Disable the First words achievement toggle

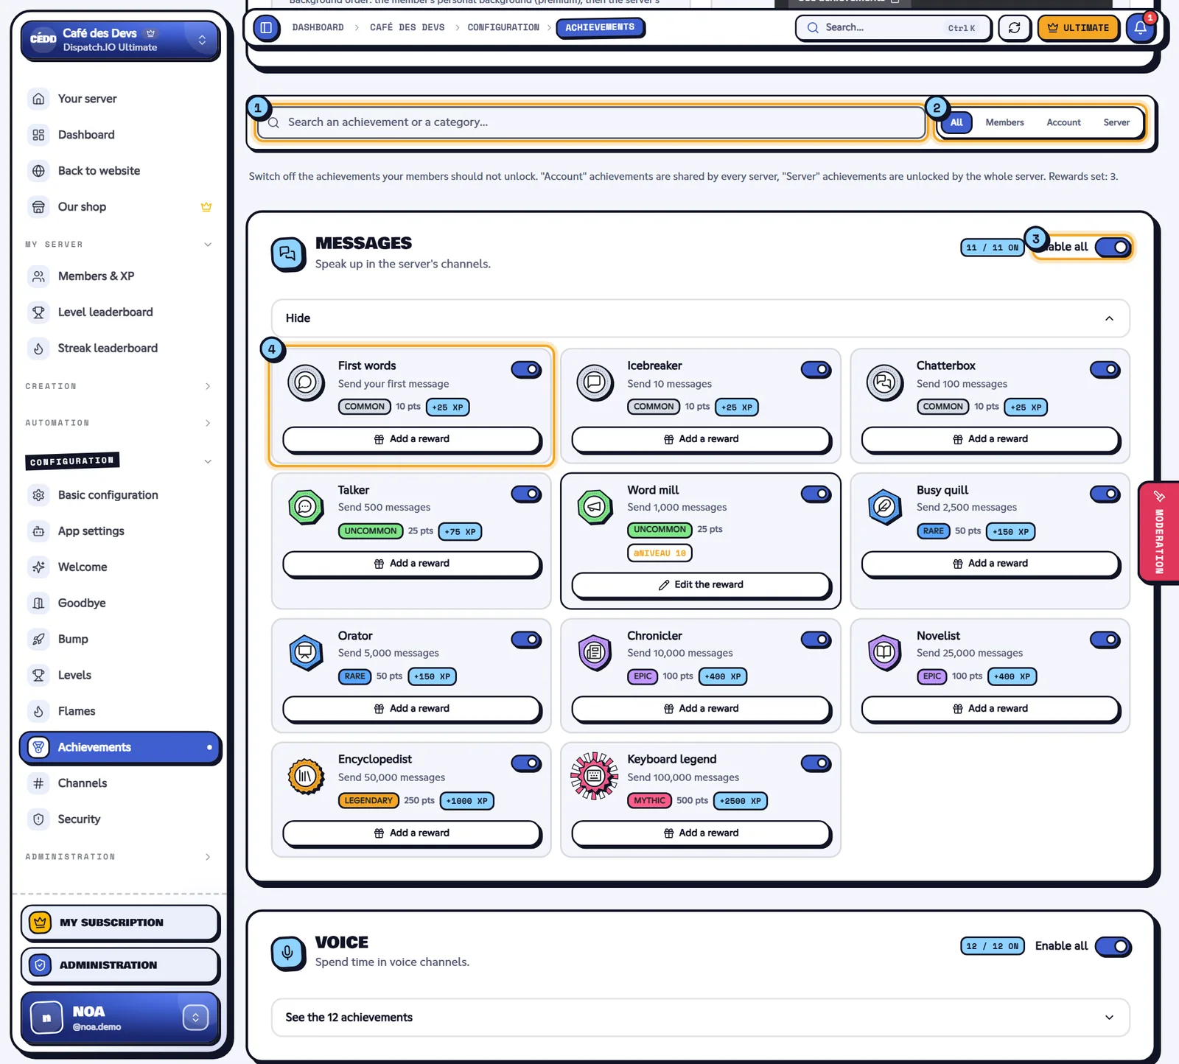(526, 370)
